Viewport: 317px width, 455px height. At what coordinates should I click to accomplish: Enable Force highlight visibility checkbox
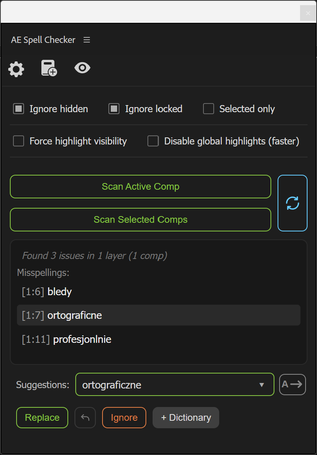pyautogui.click(x=19, y=141)
